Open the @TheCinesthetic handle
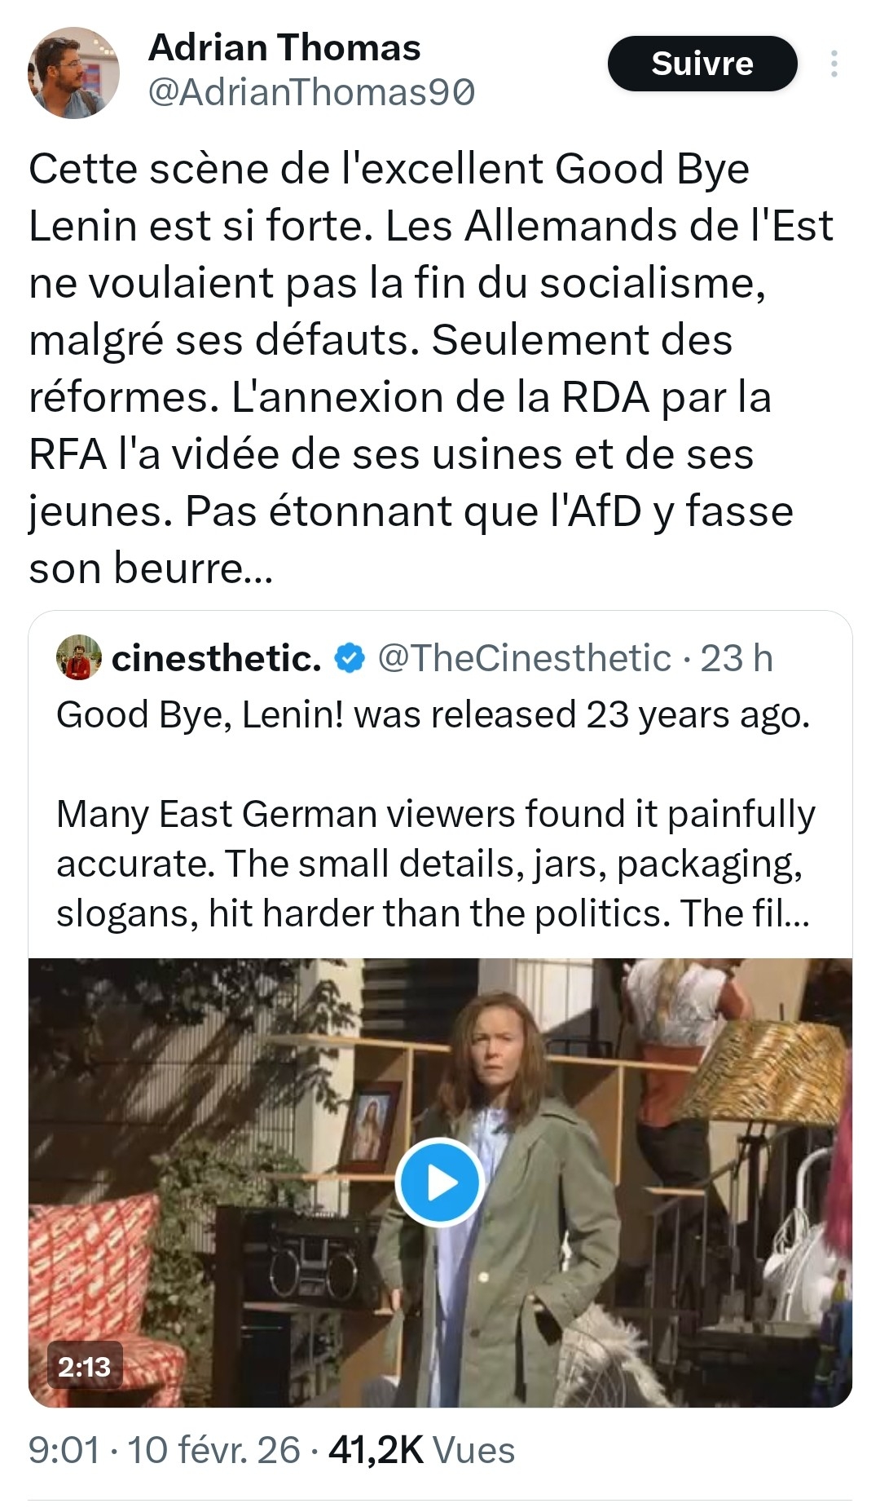The width and height of the screenshot is (880, 1512). [x=525, y=658]
